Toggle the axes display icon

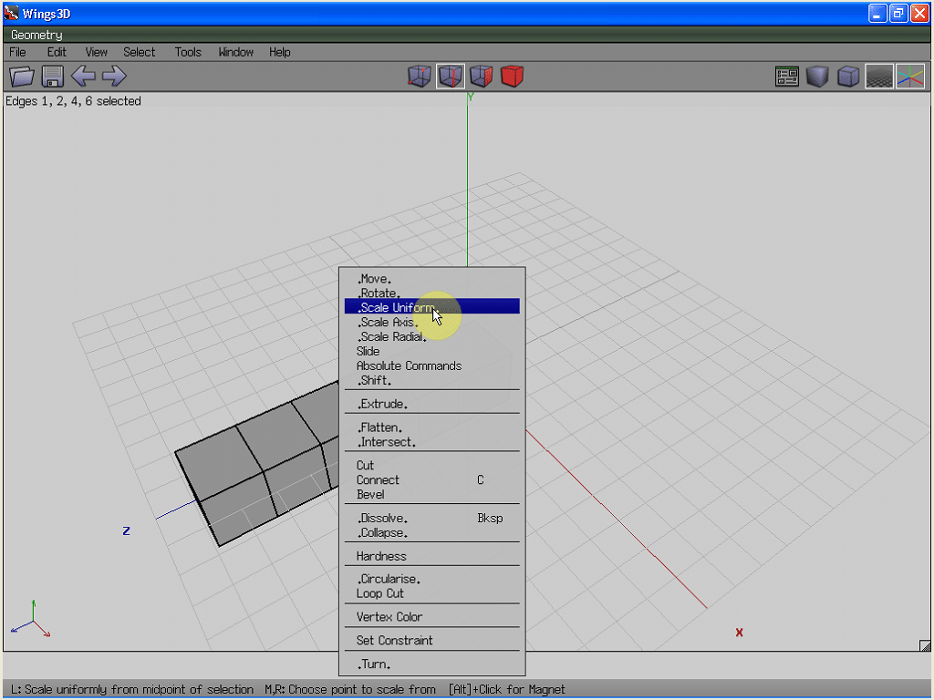(910, 77)
